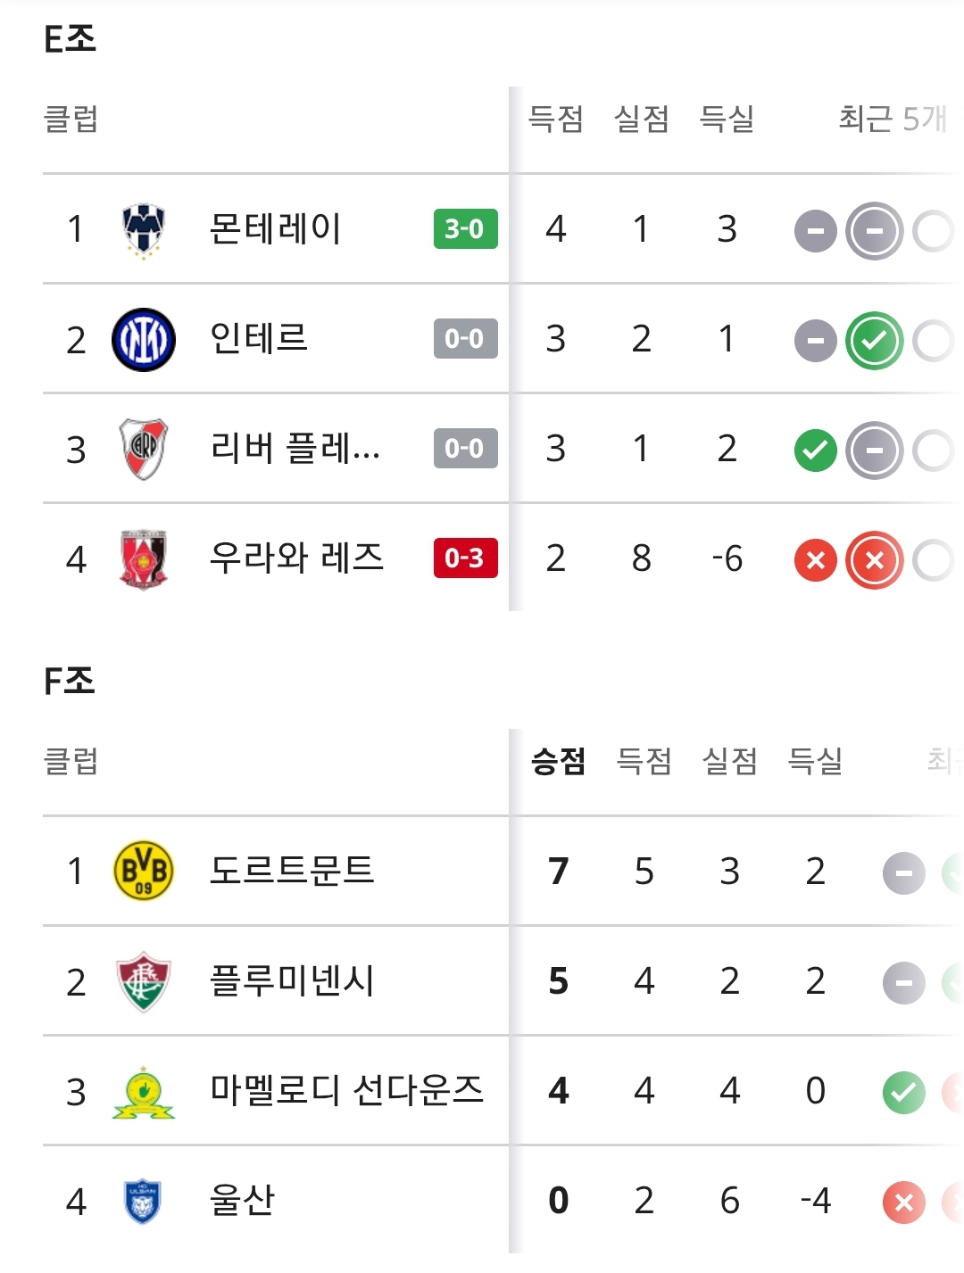The image size is (964, 1273).
Task: Open the 마멜로디 선다운즈 team link
Action: point(346,1090)
